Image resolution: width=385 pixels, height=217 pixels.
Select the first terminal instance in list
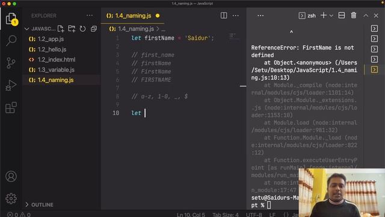374,28
